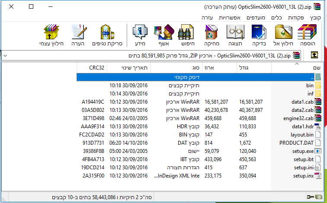Click date 06:20 14/10/2016
Viewport: 327px width, 203px height.
pyautogui.click(x=128, y=143)
